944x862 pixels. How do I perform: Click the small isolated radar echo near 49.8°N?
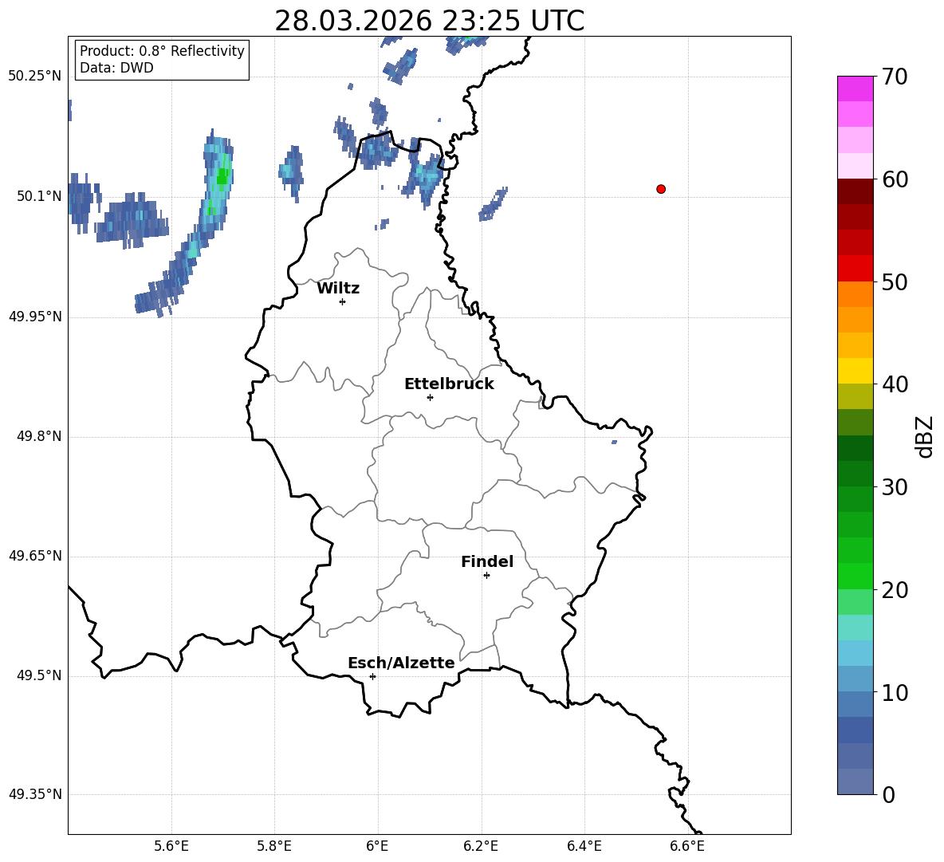(x=614, y=442)
